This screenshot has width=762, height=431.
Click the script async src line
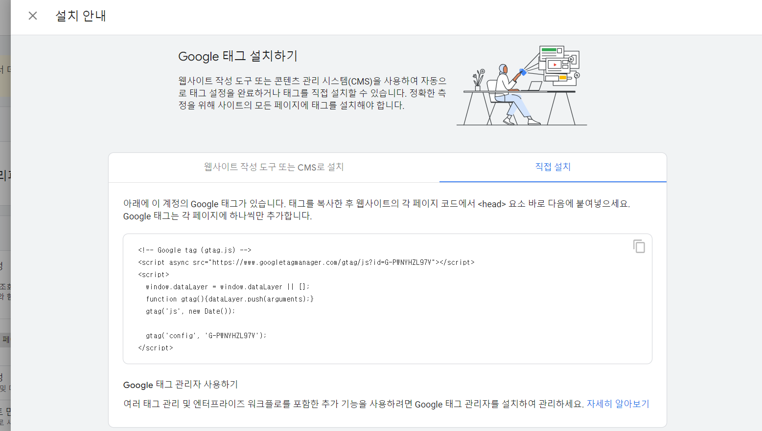(306, 262)
